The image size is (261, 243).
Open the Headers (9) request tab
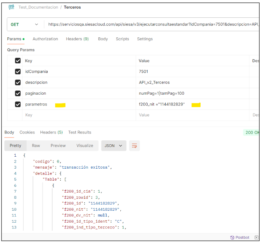[77, 39]
